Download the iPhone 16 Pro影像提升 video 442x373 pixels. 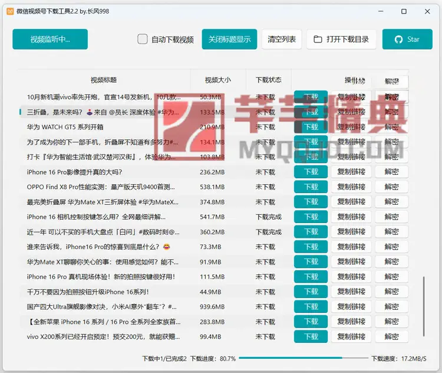(x=311, y=172)
